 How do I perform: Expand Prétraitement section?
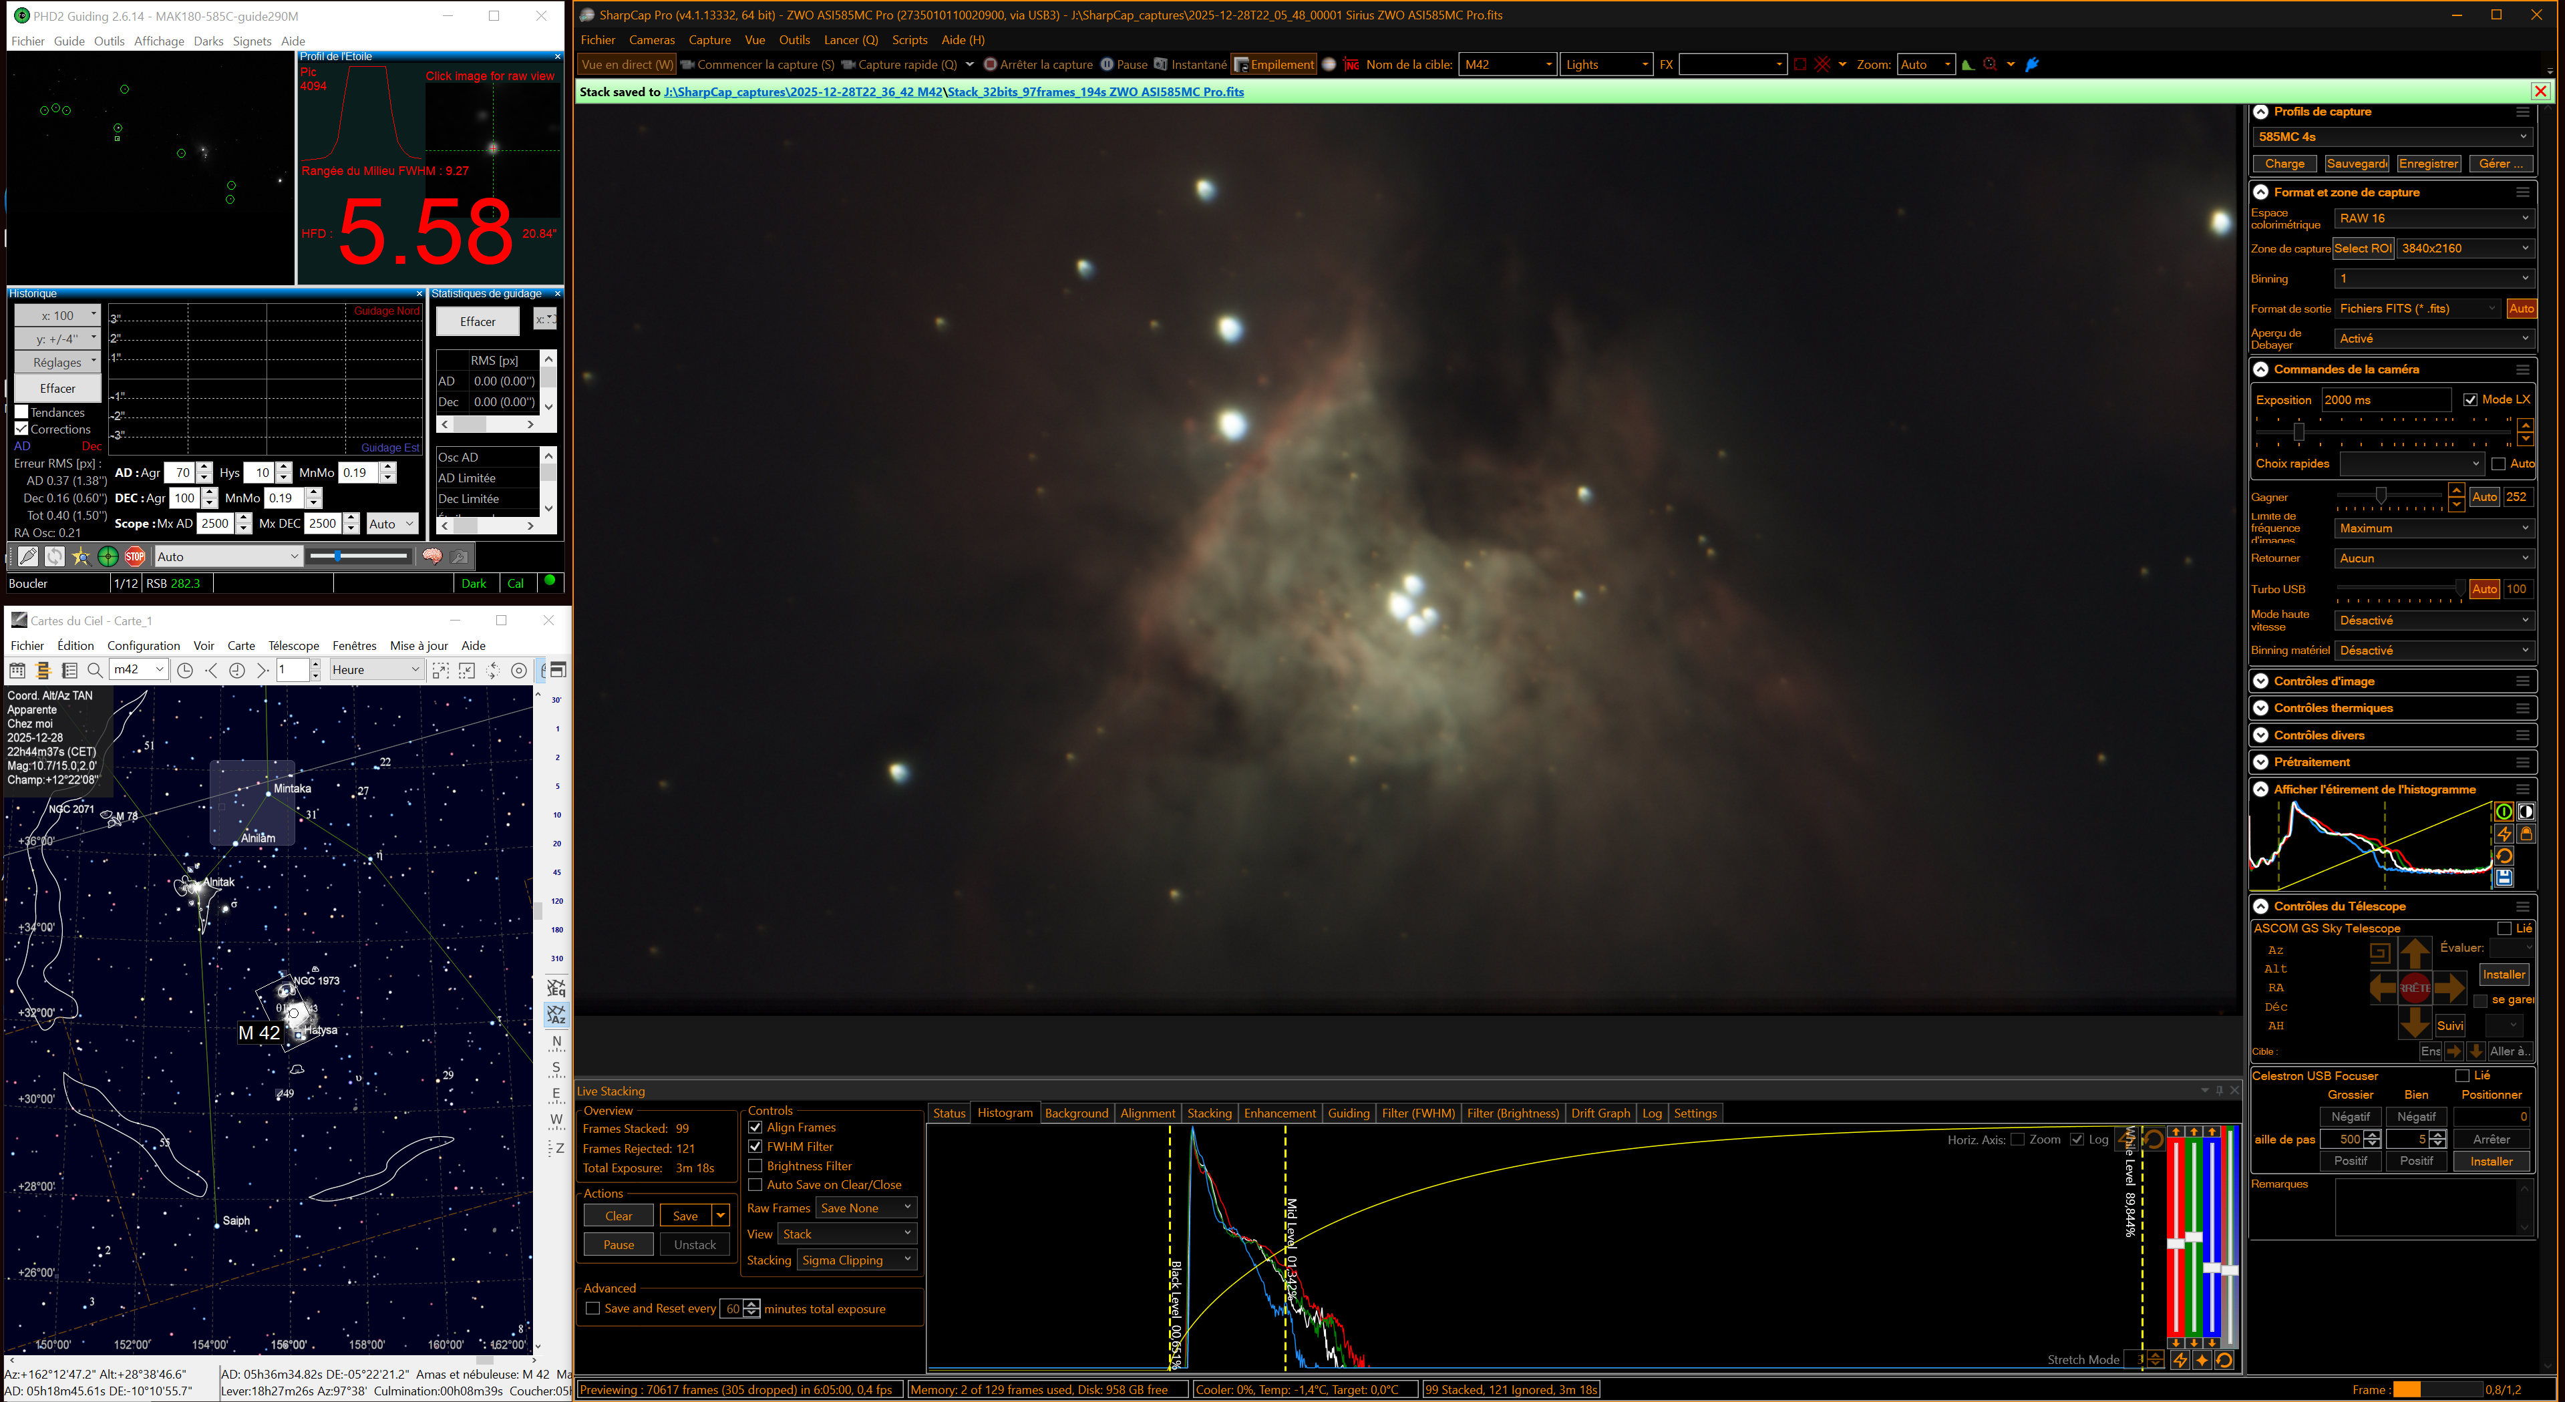coord(2261,761)
